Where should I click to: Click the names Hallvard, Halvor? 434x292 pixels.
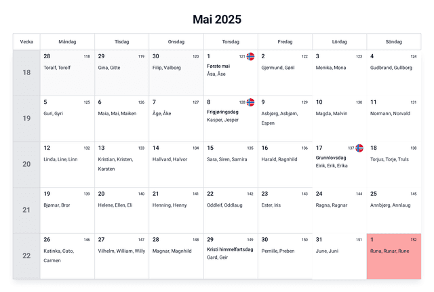click(x=170, y=159)
